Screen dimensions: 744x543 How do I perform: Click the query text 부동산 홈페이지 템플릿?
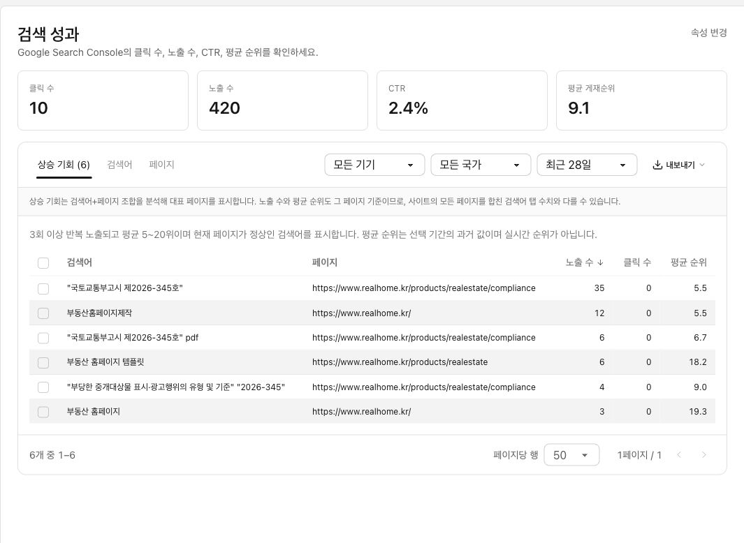point(105,362)
